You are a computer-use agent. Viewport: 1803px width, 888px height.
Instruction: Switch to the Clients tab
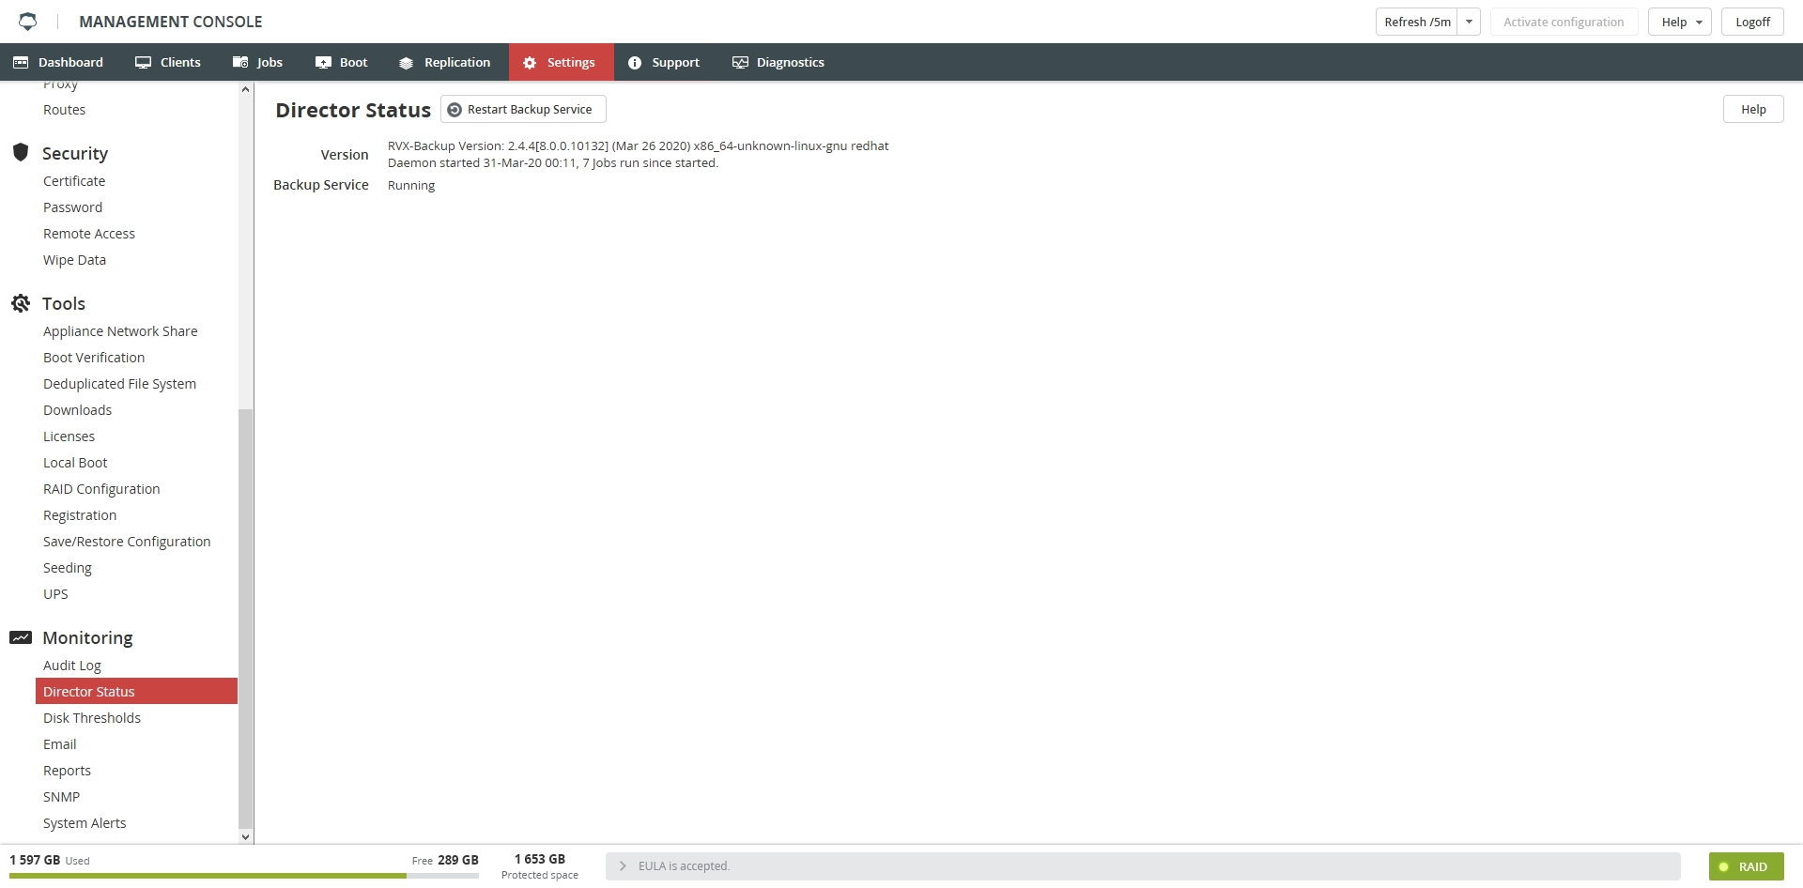tap(168, 62)
